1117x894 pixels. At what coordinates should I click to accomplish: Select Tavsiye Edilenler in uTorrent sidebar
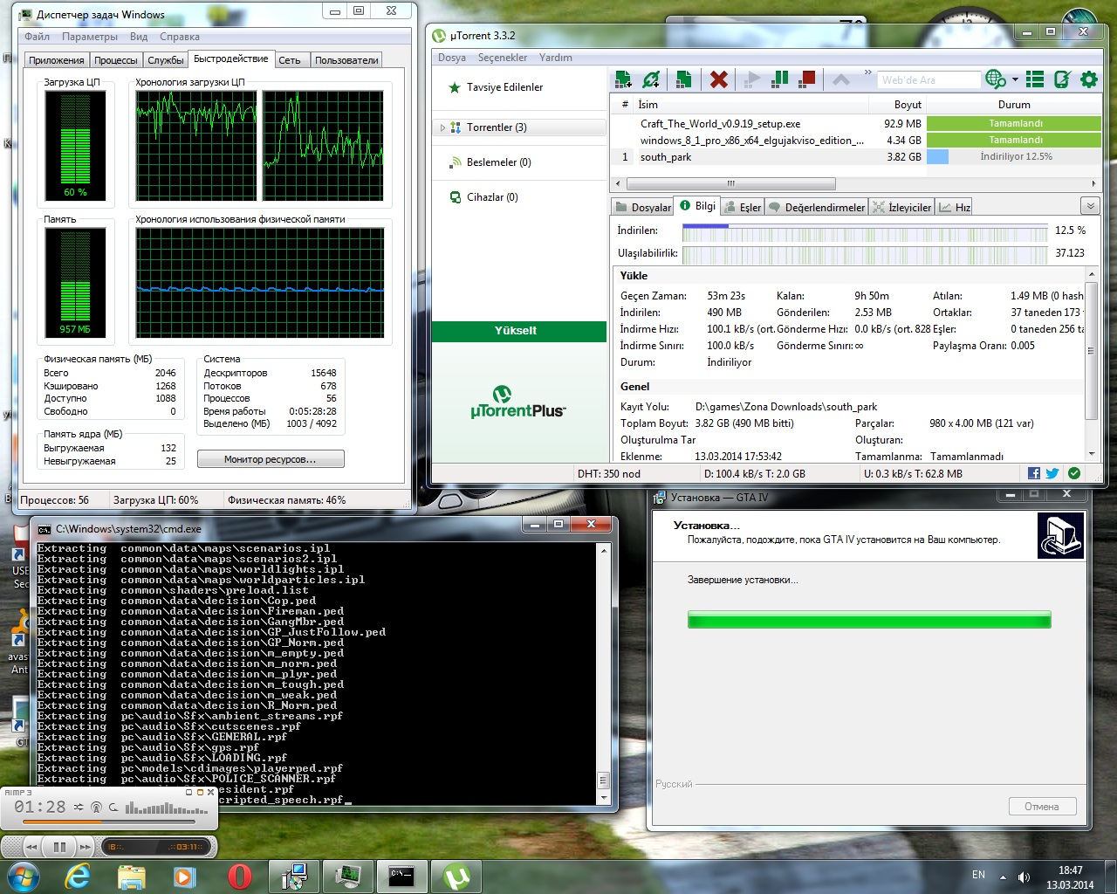(x=504, y=87)
